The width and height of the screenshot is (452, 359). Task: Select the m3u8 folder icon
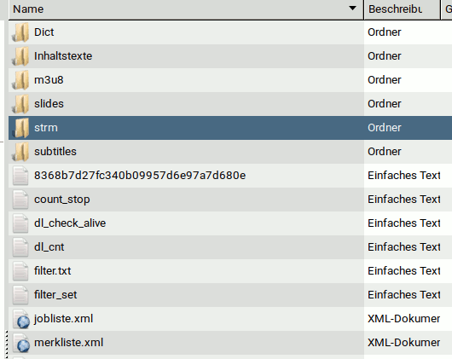[20, 80]
